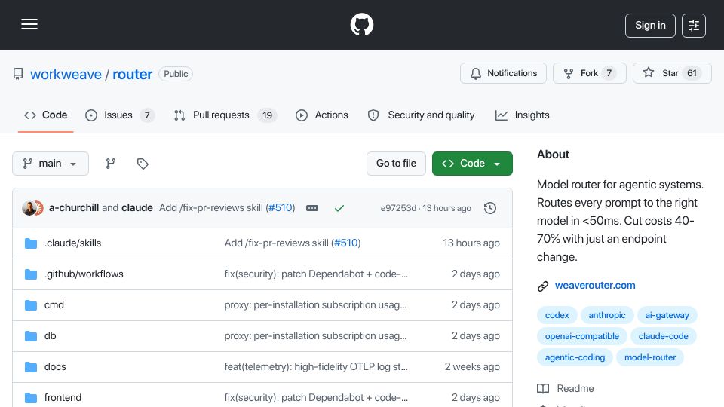The height and width of the screenshot is (407, 724).
Task: Select the codex topic tag
Action: tap(557, 315)
